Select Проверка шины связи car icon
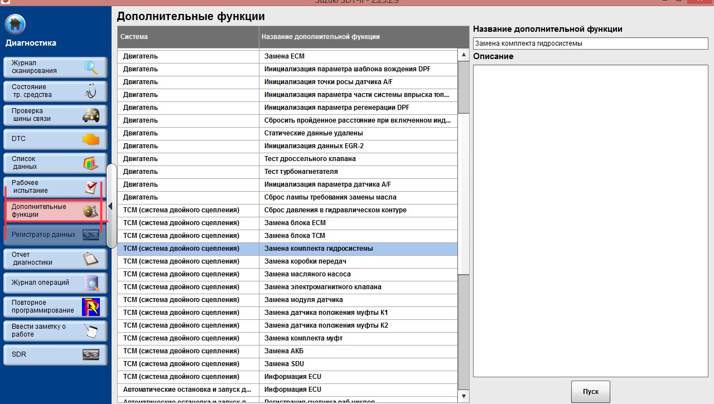 tap(91, 115)
